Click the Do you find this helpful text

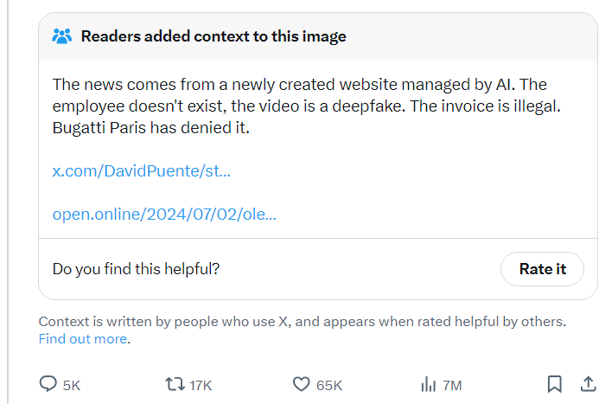[x=136, y=269]
